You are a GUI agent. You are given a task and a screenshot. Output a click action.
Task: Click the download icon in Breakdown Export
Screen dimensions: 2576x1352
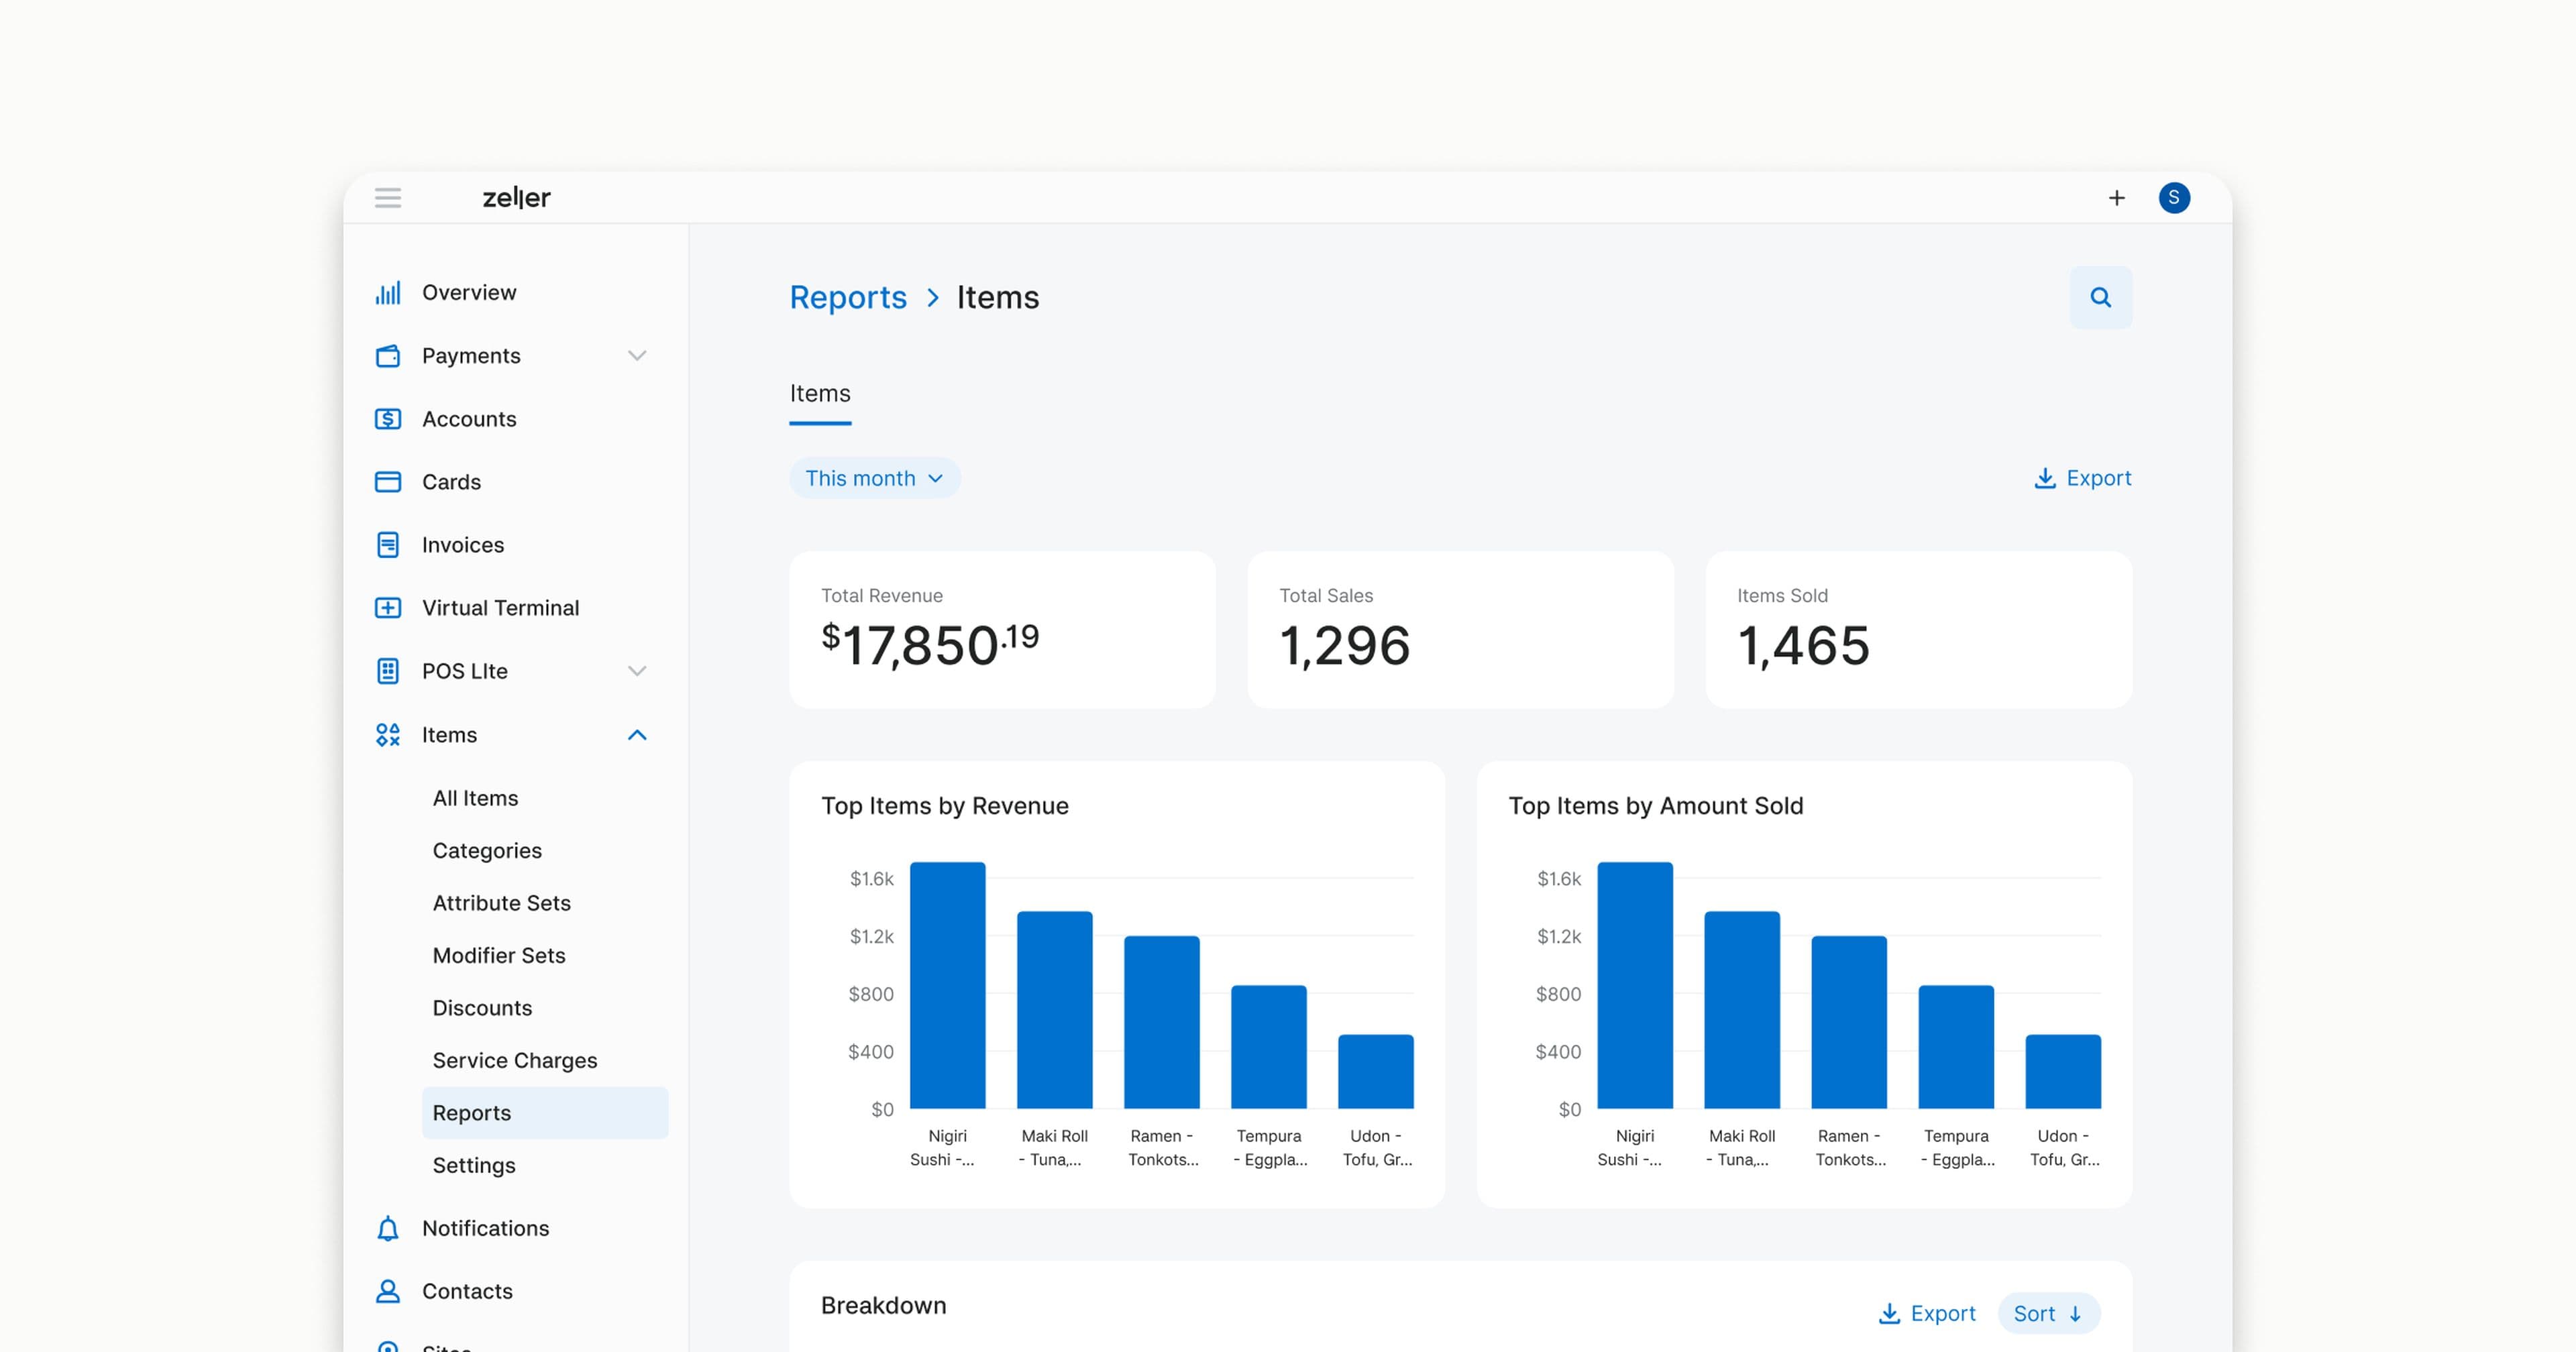(x=1889, y=1313)
